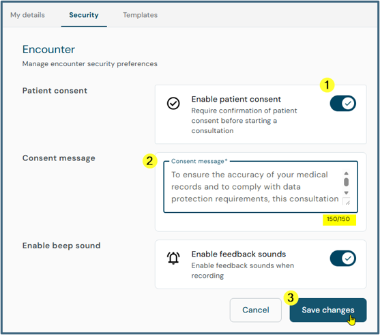The height and width of the screenshot is (335, 380).
Task: Toggle Enable patient consent switch
Action: [342, 104]
